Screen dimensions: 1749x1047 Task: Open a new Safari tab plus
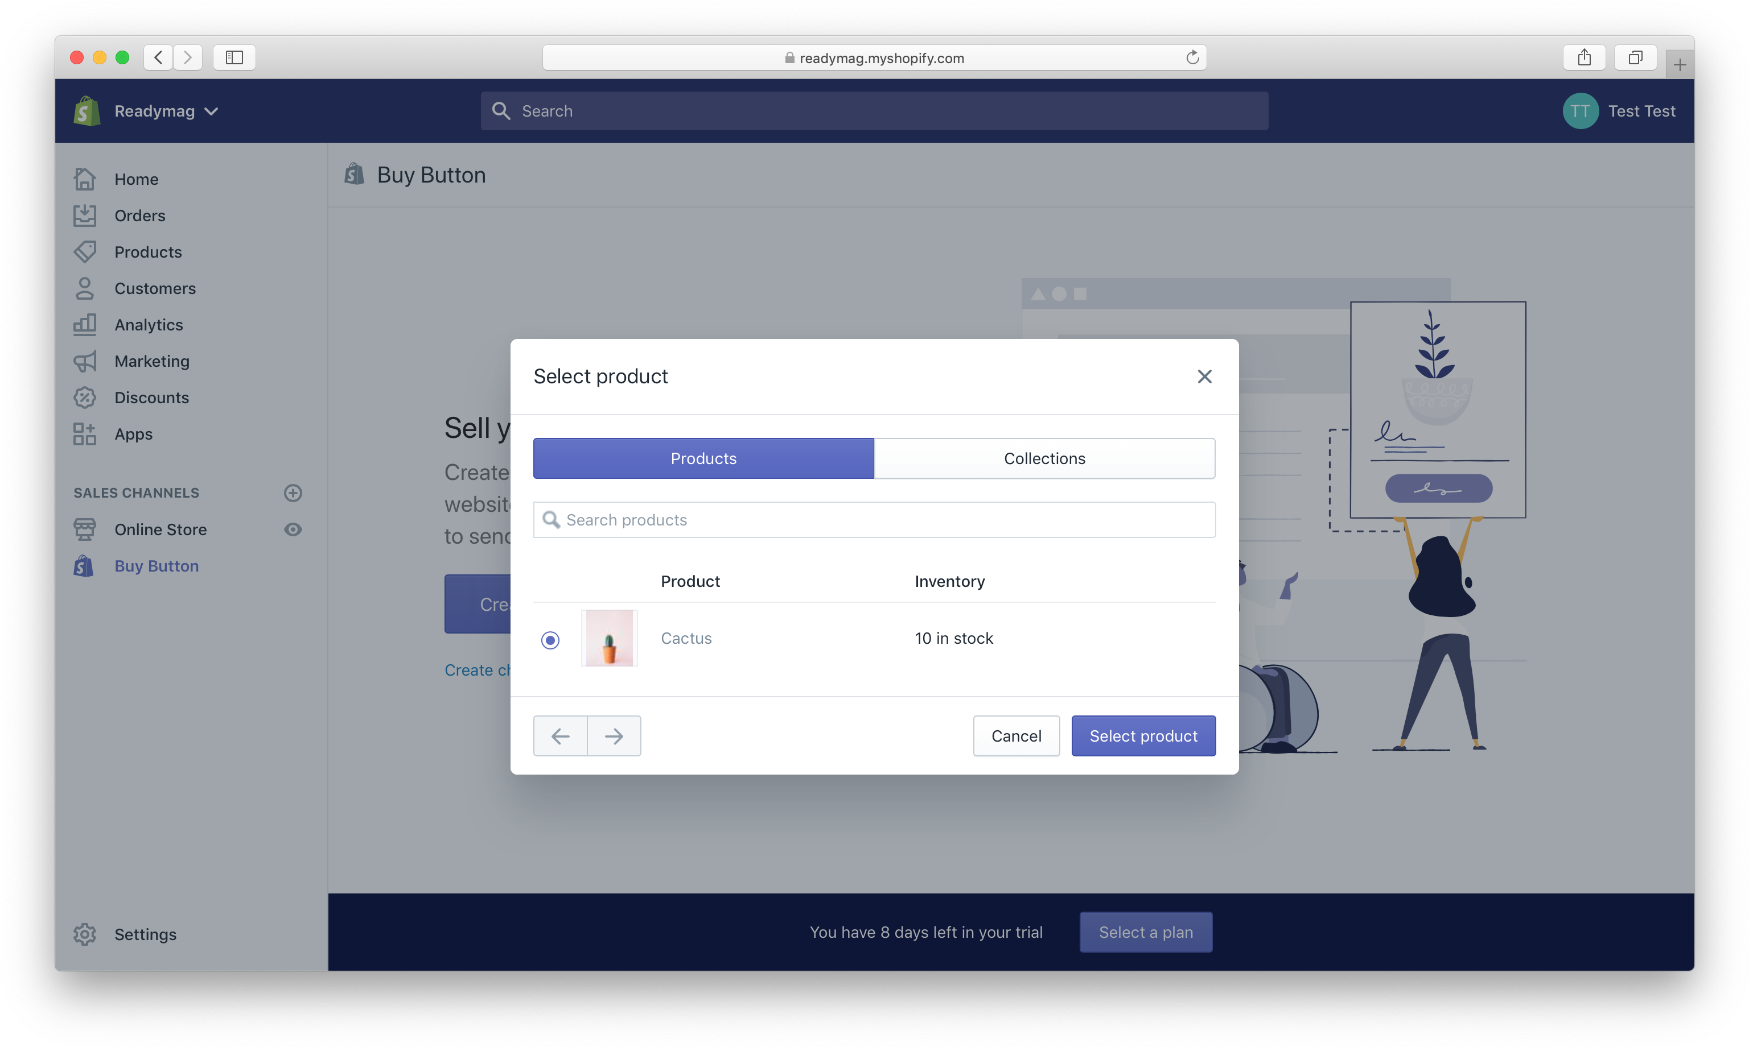click(x=1680, y=65)
